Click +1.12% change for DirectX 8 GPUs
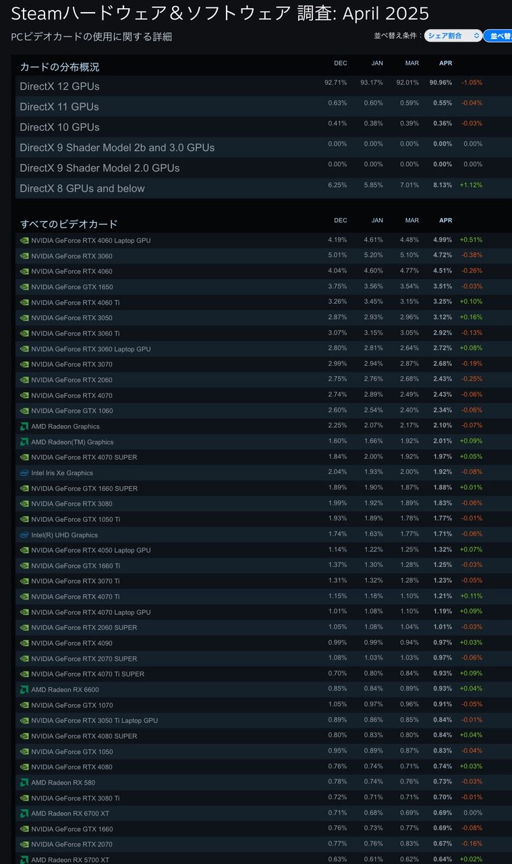 click(x=471, y=184)
